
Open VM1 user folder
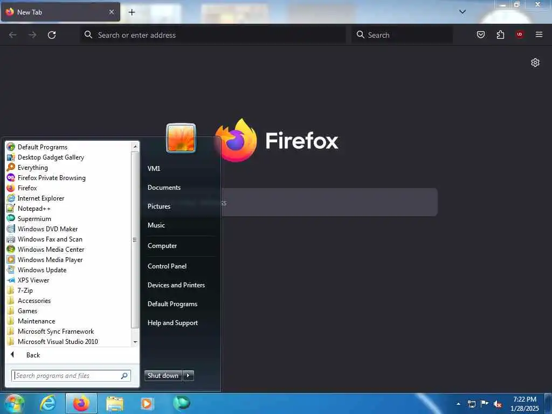[154, 168]
